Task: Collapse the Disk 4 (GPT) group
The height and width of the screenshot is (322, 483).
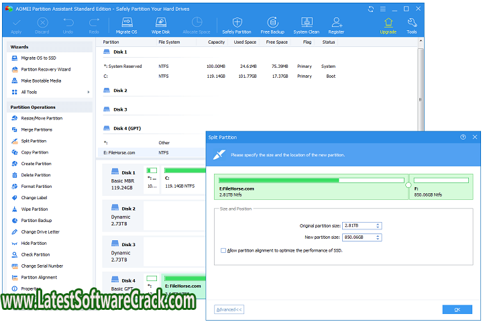Action: [x=105, y=127]
